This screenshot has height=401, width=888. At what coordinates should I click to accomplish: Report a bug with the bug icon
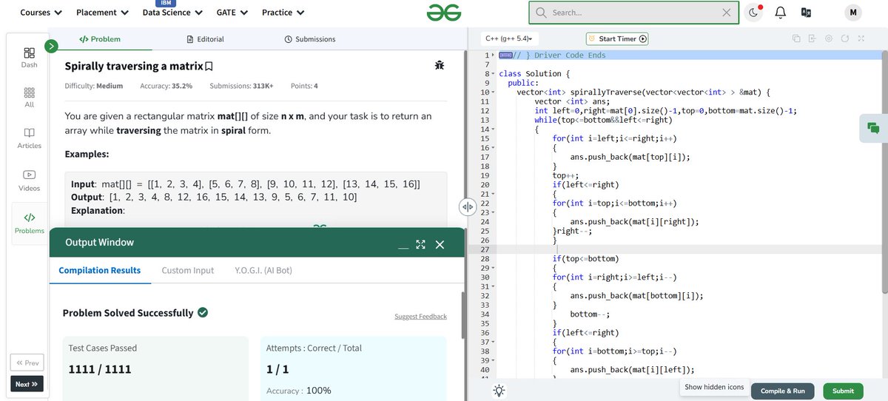(440, 66)
